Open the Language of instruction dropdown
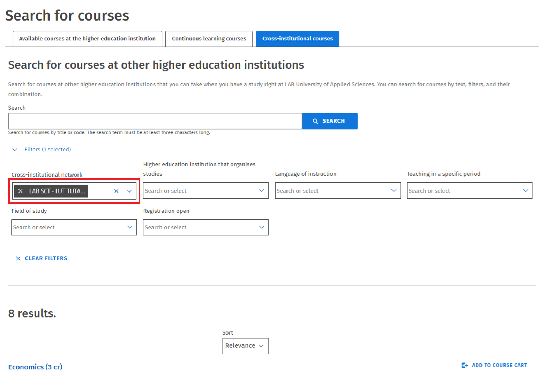Image resolution: width=545 pixels, height=376 pixels. (338, 191)
